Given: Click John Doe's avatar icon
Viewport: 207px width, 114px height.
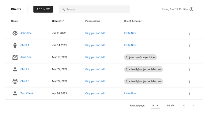Looking at the screenshot, I should pos(15,33).
